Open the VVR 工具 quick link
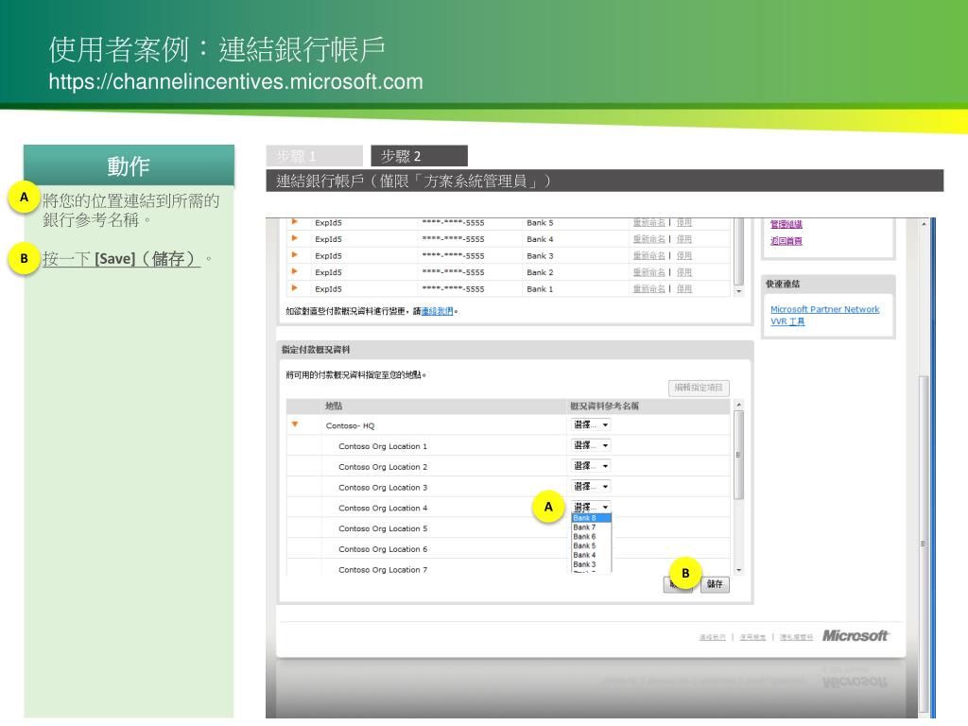The image size is (968, 726). point(787,321)
